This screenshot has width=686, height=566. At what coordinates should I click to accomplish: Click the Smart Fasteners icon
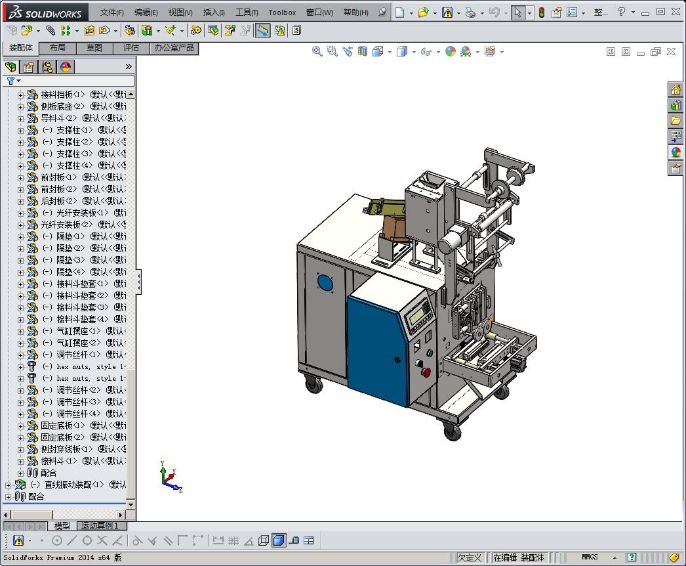[89, 30]
